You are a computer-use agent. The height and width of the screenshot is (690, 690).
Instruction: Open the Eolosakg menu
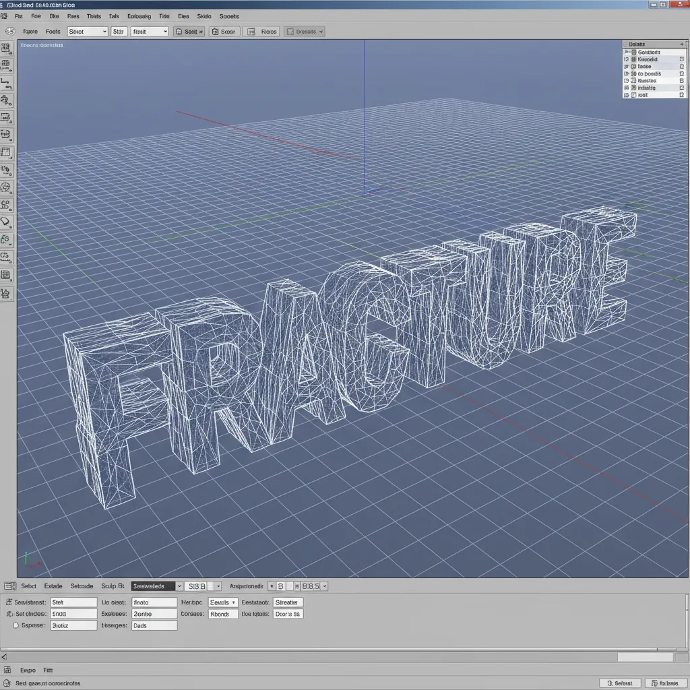139,16
